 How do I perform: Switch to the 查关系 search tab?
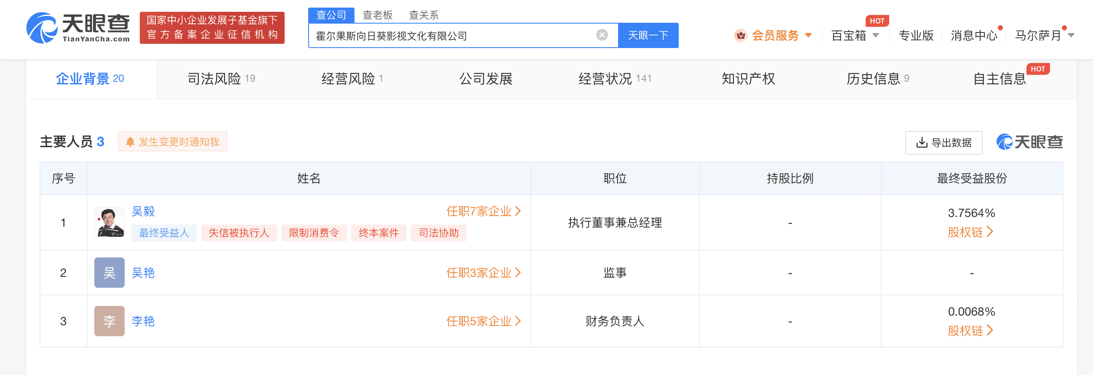tap(424, 15)
